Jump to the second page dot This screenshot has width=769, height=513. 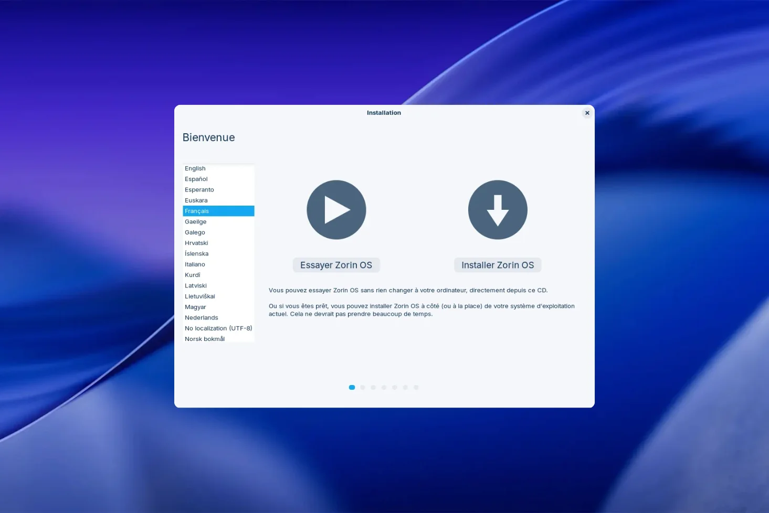coord(363,387)
